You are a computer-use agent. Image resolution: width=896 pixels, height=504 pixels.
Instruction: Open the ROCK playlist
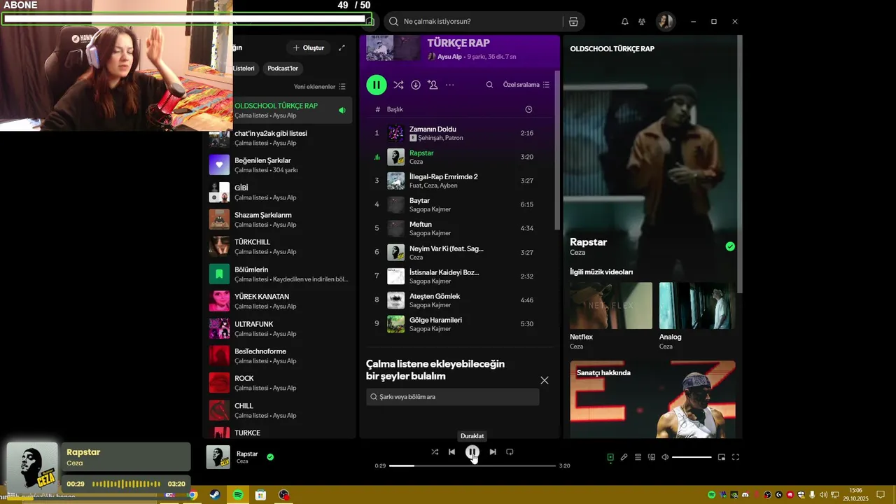(280, 383)
